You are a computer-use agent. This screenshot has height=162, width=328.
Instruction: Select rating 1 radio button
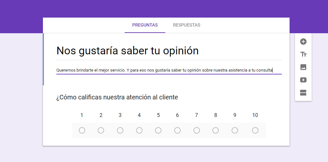(x=82, y=130)
